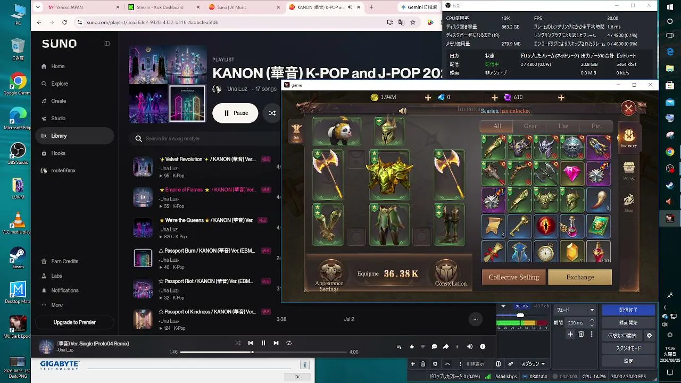The height and width of the screenshot is (383, 681).
Task: Dislike the current song with thumbs down
Action: click(x=423, y=346)
